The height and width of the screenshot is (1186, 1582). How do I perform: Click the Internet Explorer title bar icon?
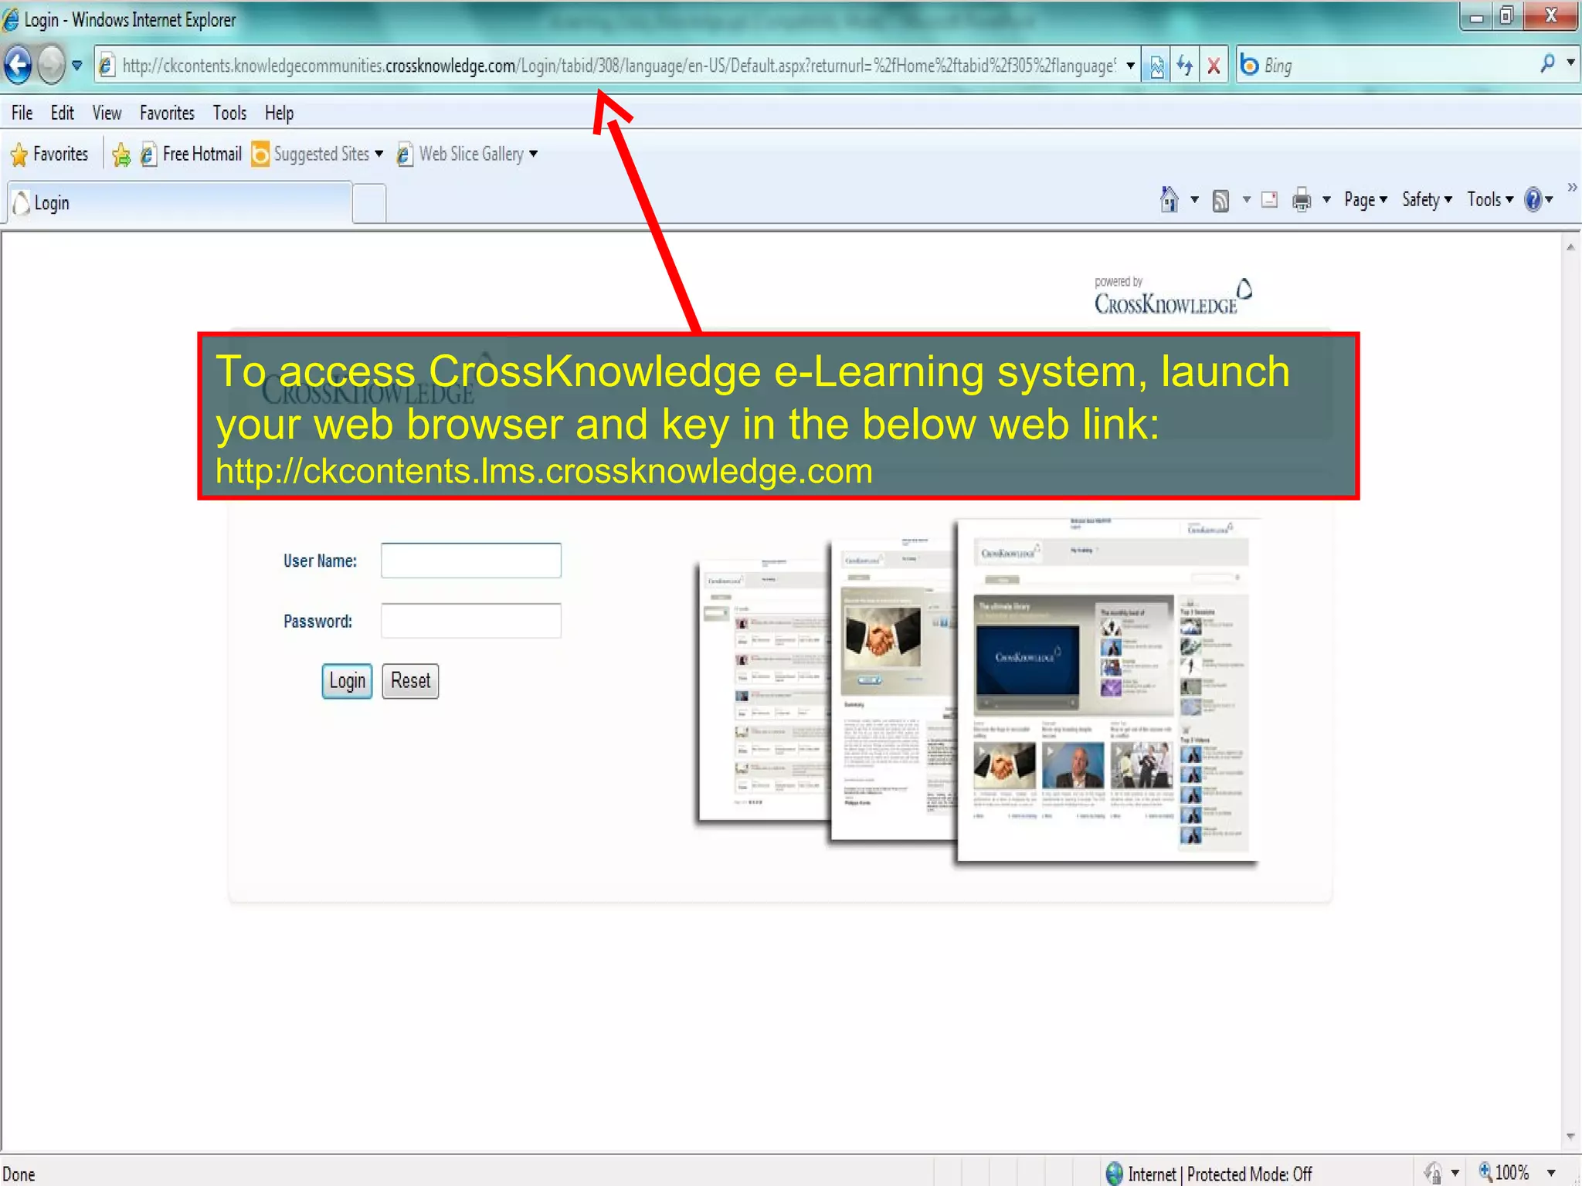pos(11,19)
